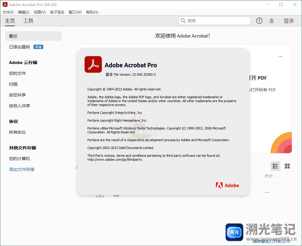302x246 pixels.
Task: Open the help question mark icon
Action: point(259,21)
